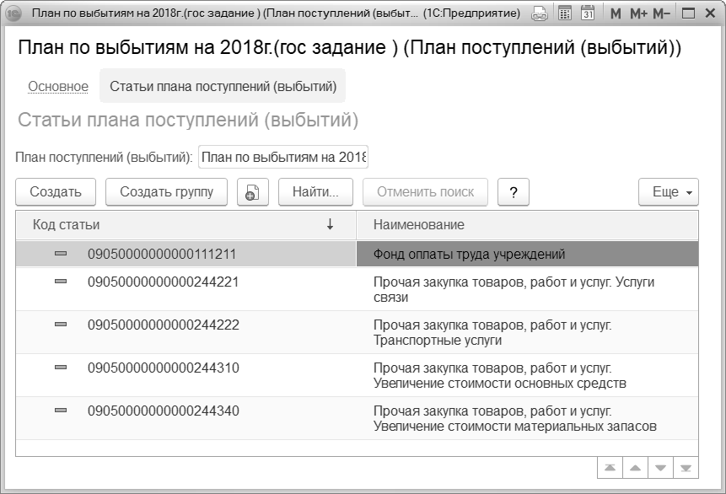Select code 09050000000000244340
726x494 pixels.
[x=164, y=411]
